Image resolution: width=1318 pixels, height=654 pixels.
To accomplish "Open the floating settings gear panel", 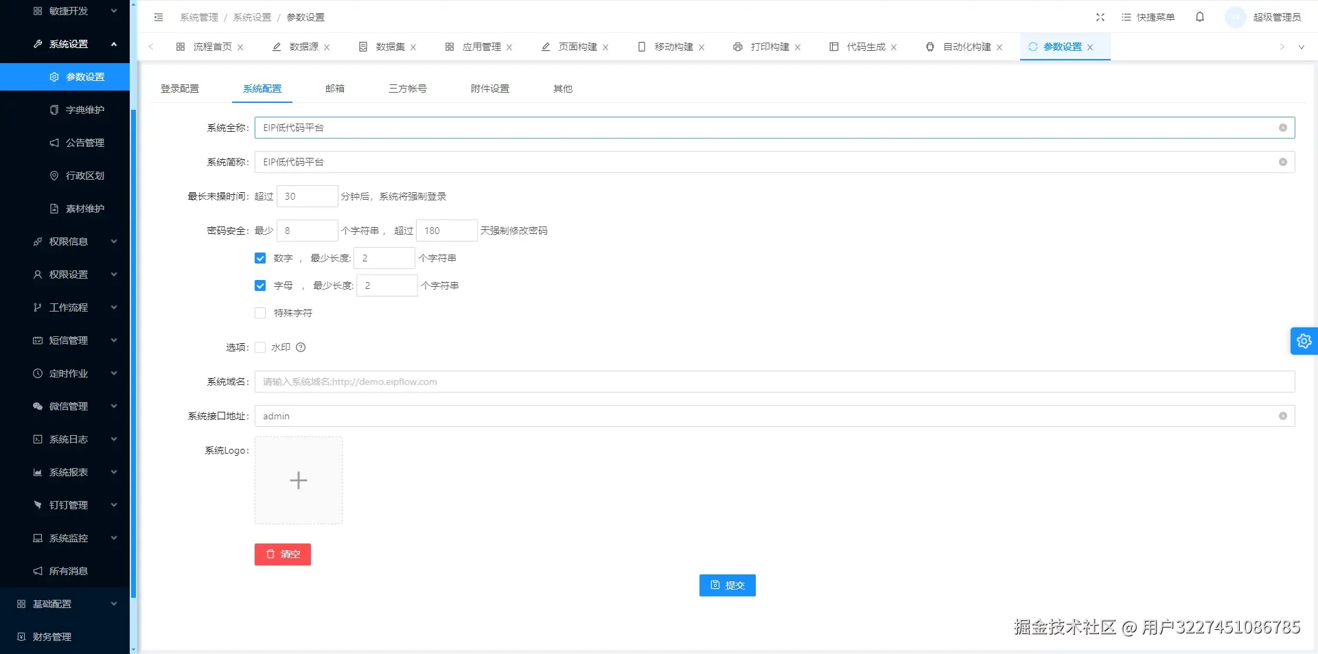I will coord(1304,341).
